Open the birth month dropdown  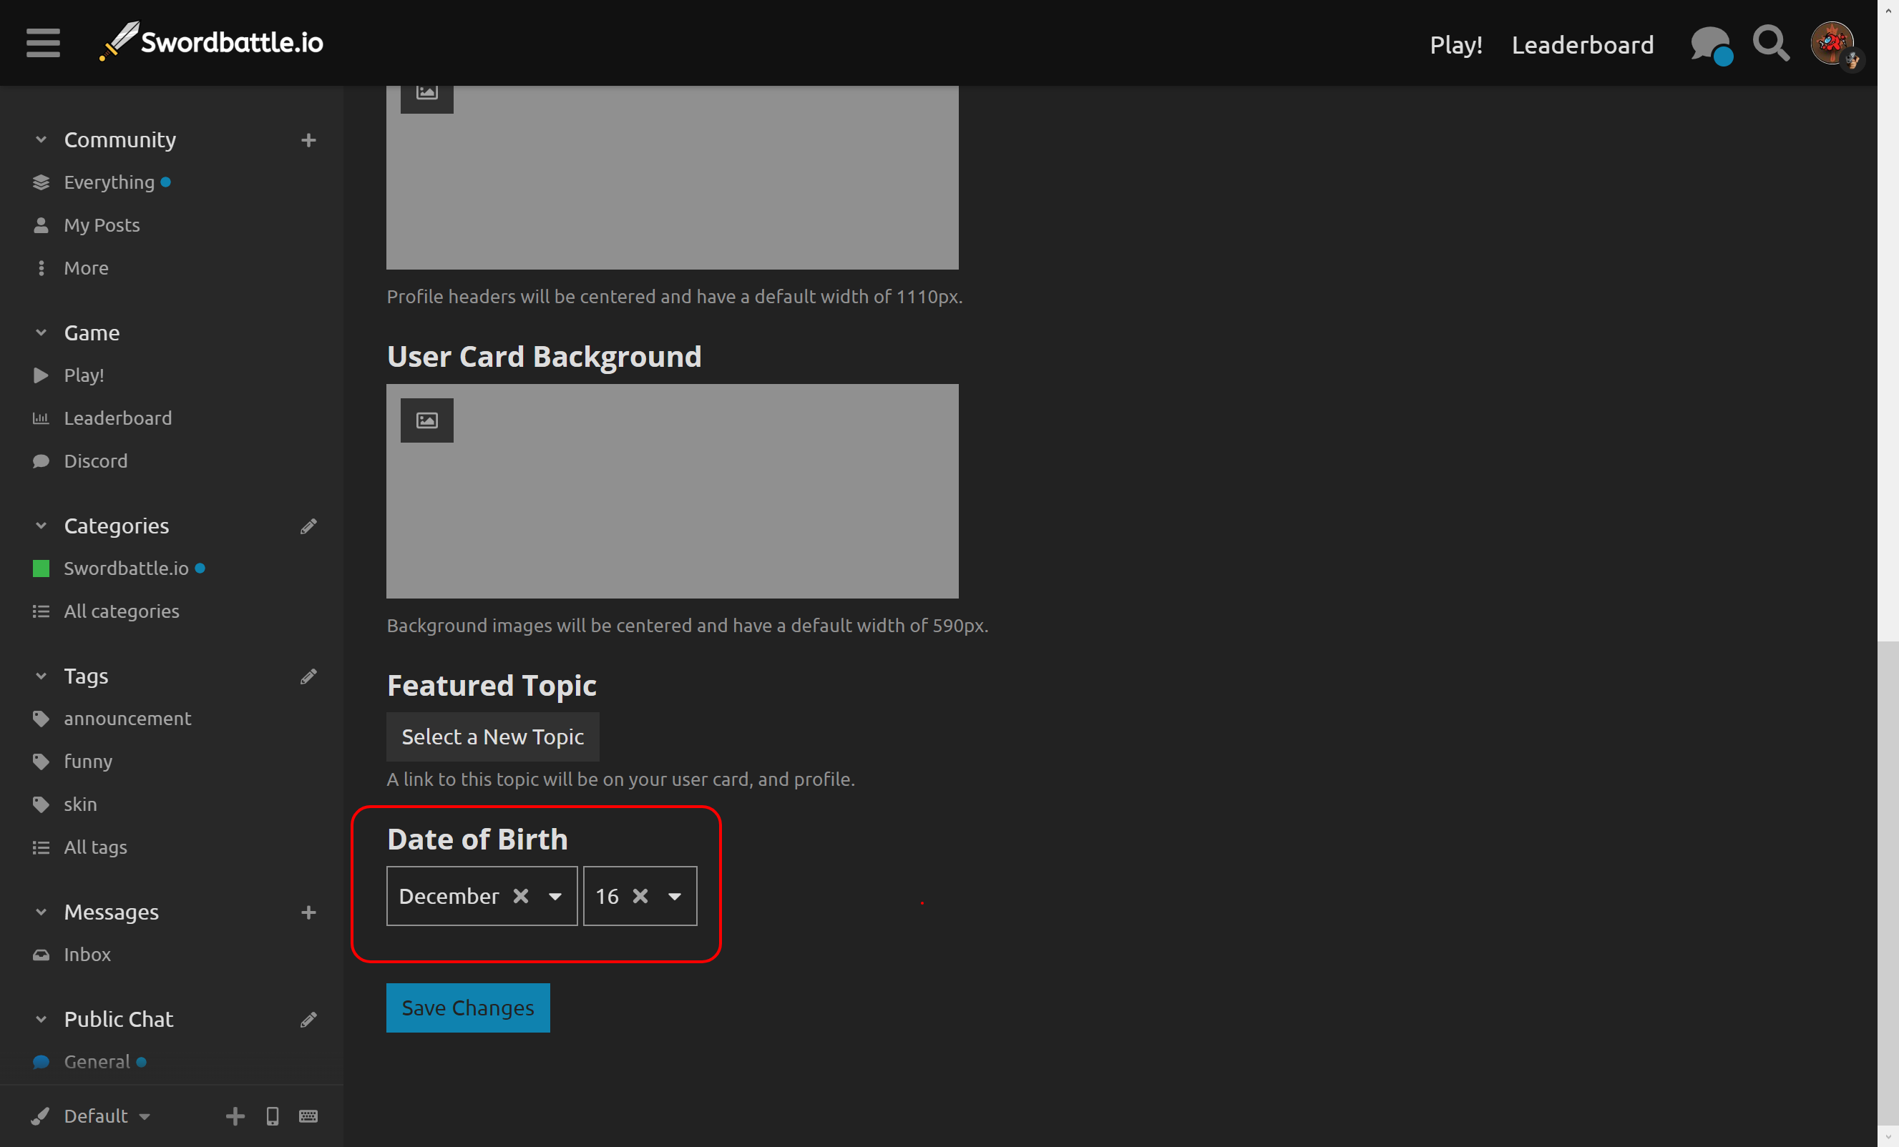[555, 896]
